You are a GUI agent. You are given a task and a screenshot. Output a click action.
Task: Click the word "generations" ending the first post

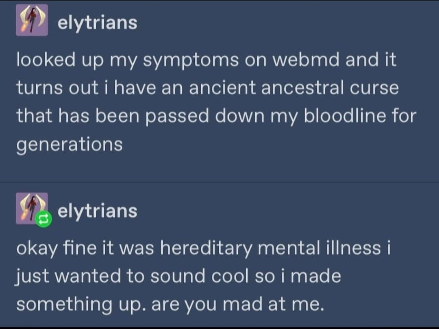[x=70, y=144]
